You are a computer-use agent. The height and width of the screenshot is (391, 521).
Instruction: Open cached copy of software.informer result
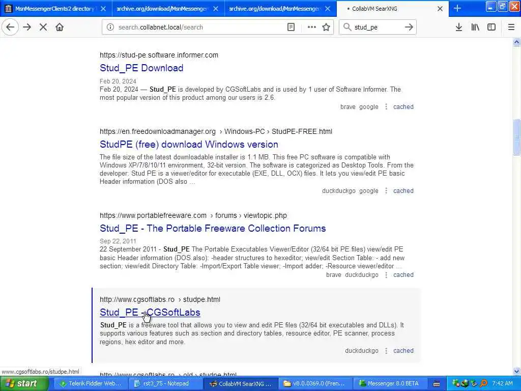click(x=403, y=107)
